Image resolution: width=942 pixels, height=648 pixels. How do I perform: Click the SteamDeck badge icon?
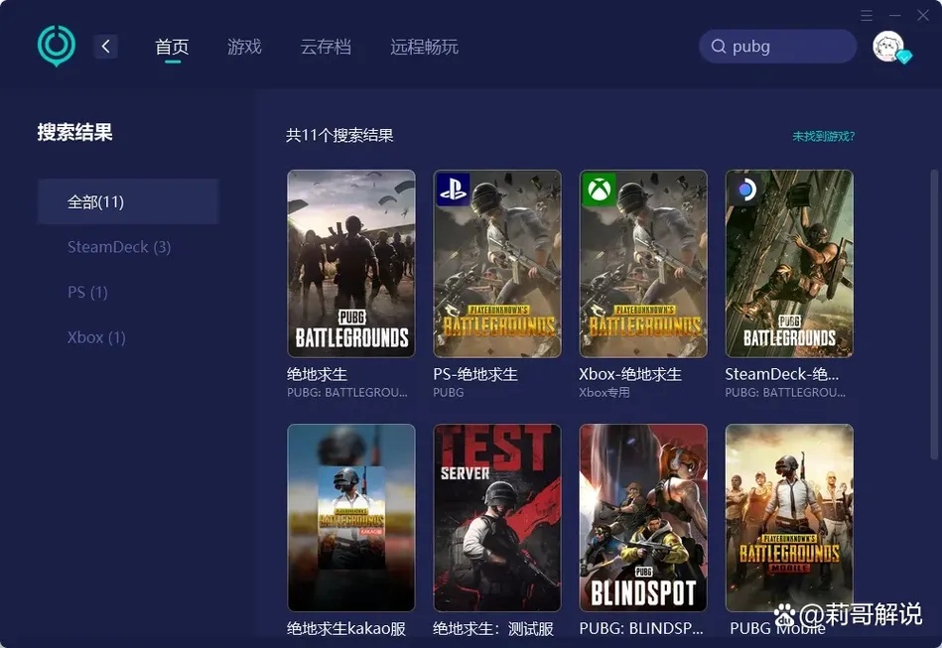click(744, 190)
